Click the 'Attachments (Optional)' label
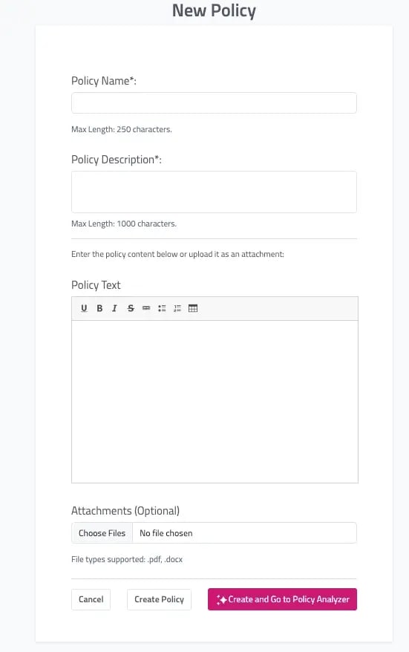This screenshot has width=409, height=652. [x=125, y=511]
